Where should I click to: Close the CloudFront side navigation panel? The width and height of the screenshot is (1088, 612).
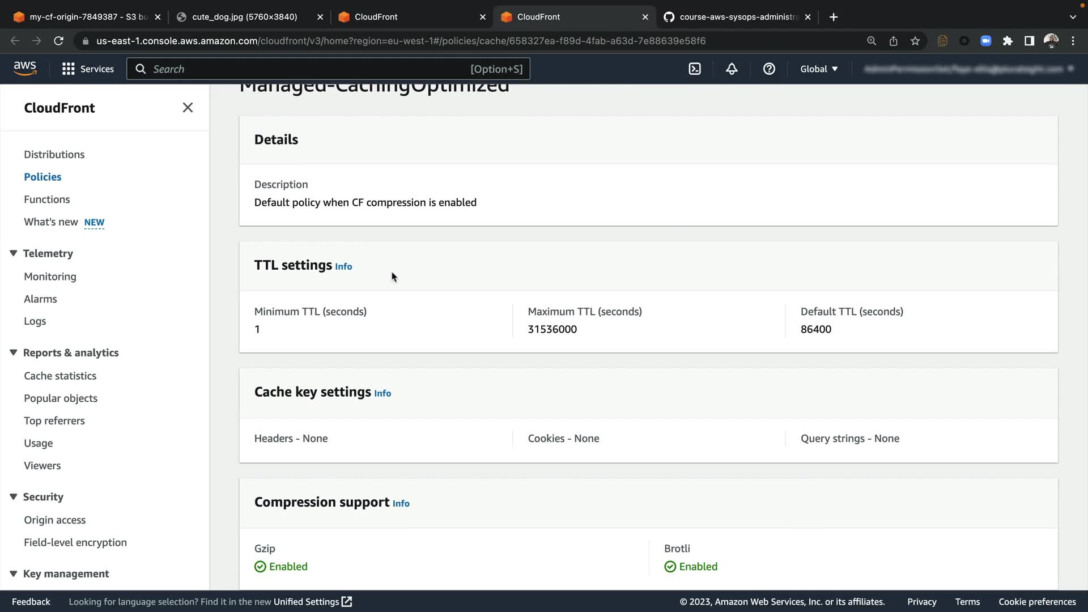point(188,108)
